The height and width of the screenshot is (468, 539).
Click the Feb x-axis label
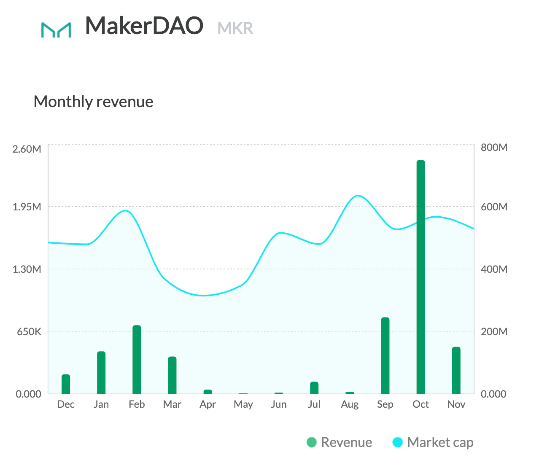coord(137,404)
